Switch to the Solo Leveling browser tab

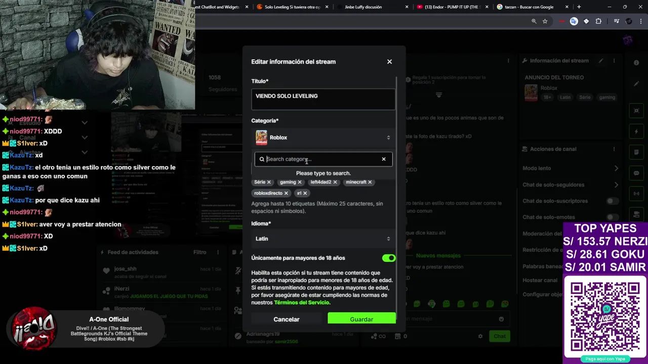tap(293, 7)
